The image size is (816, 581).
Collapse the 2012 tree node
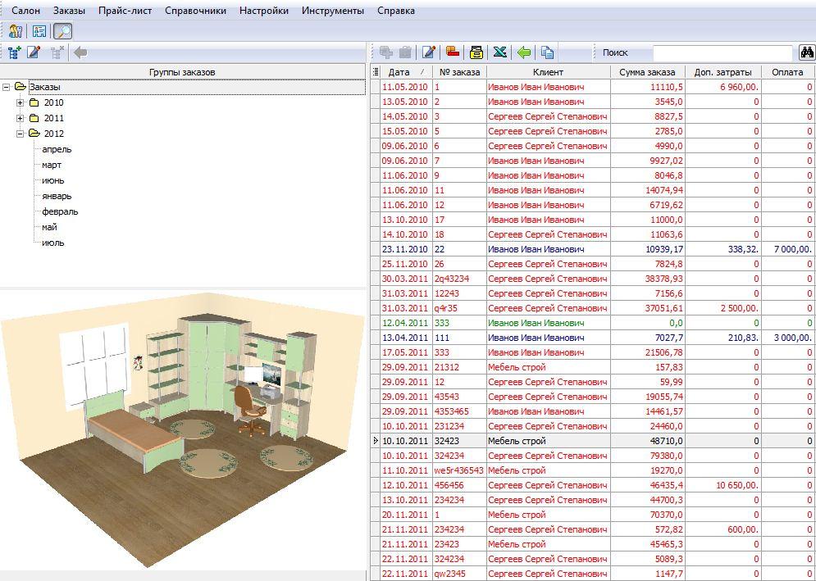[21, 134]
